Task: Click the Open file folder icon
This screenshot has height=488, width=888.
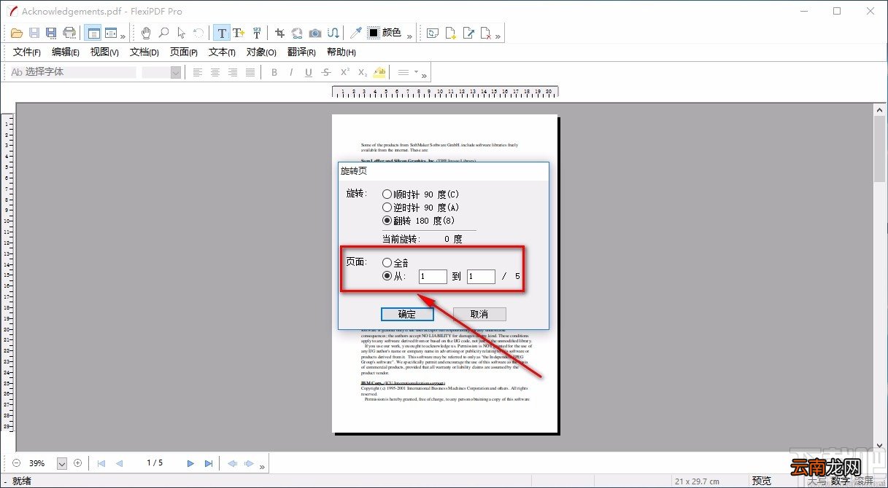Action: pos(17,33)
